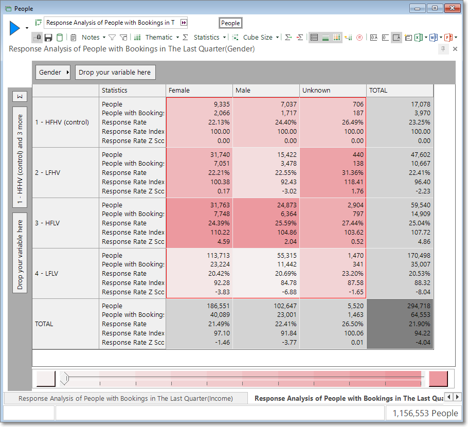468x427 pixels.
Task: Click the filter funnel icon
Action: tap(112, 38)
